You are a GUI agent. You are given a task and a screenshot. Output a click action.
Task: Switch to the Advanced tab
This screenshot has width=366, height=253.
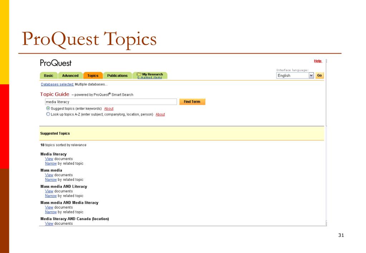(x=70, y=75)
